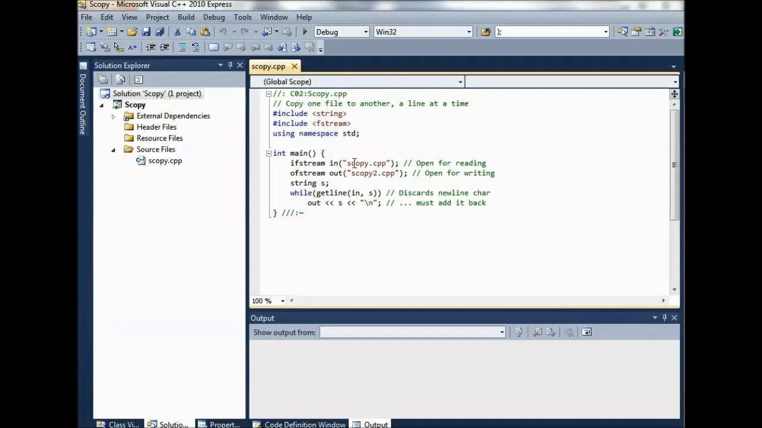Click the Toggle Bookmark icon

(x=214, y=47)
